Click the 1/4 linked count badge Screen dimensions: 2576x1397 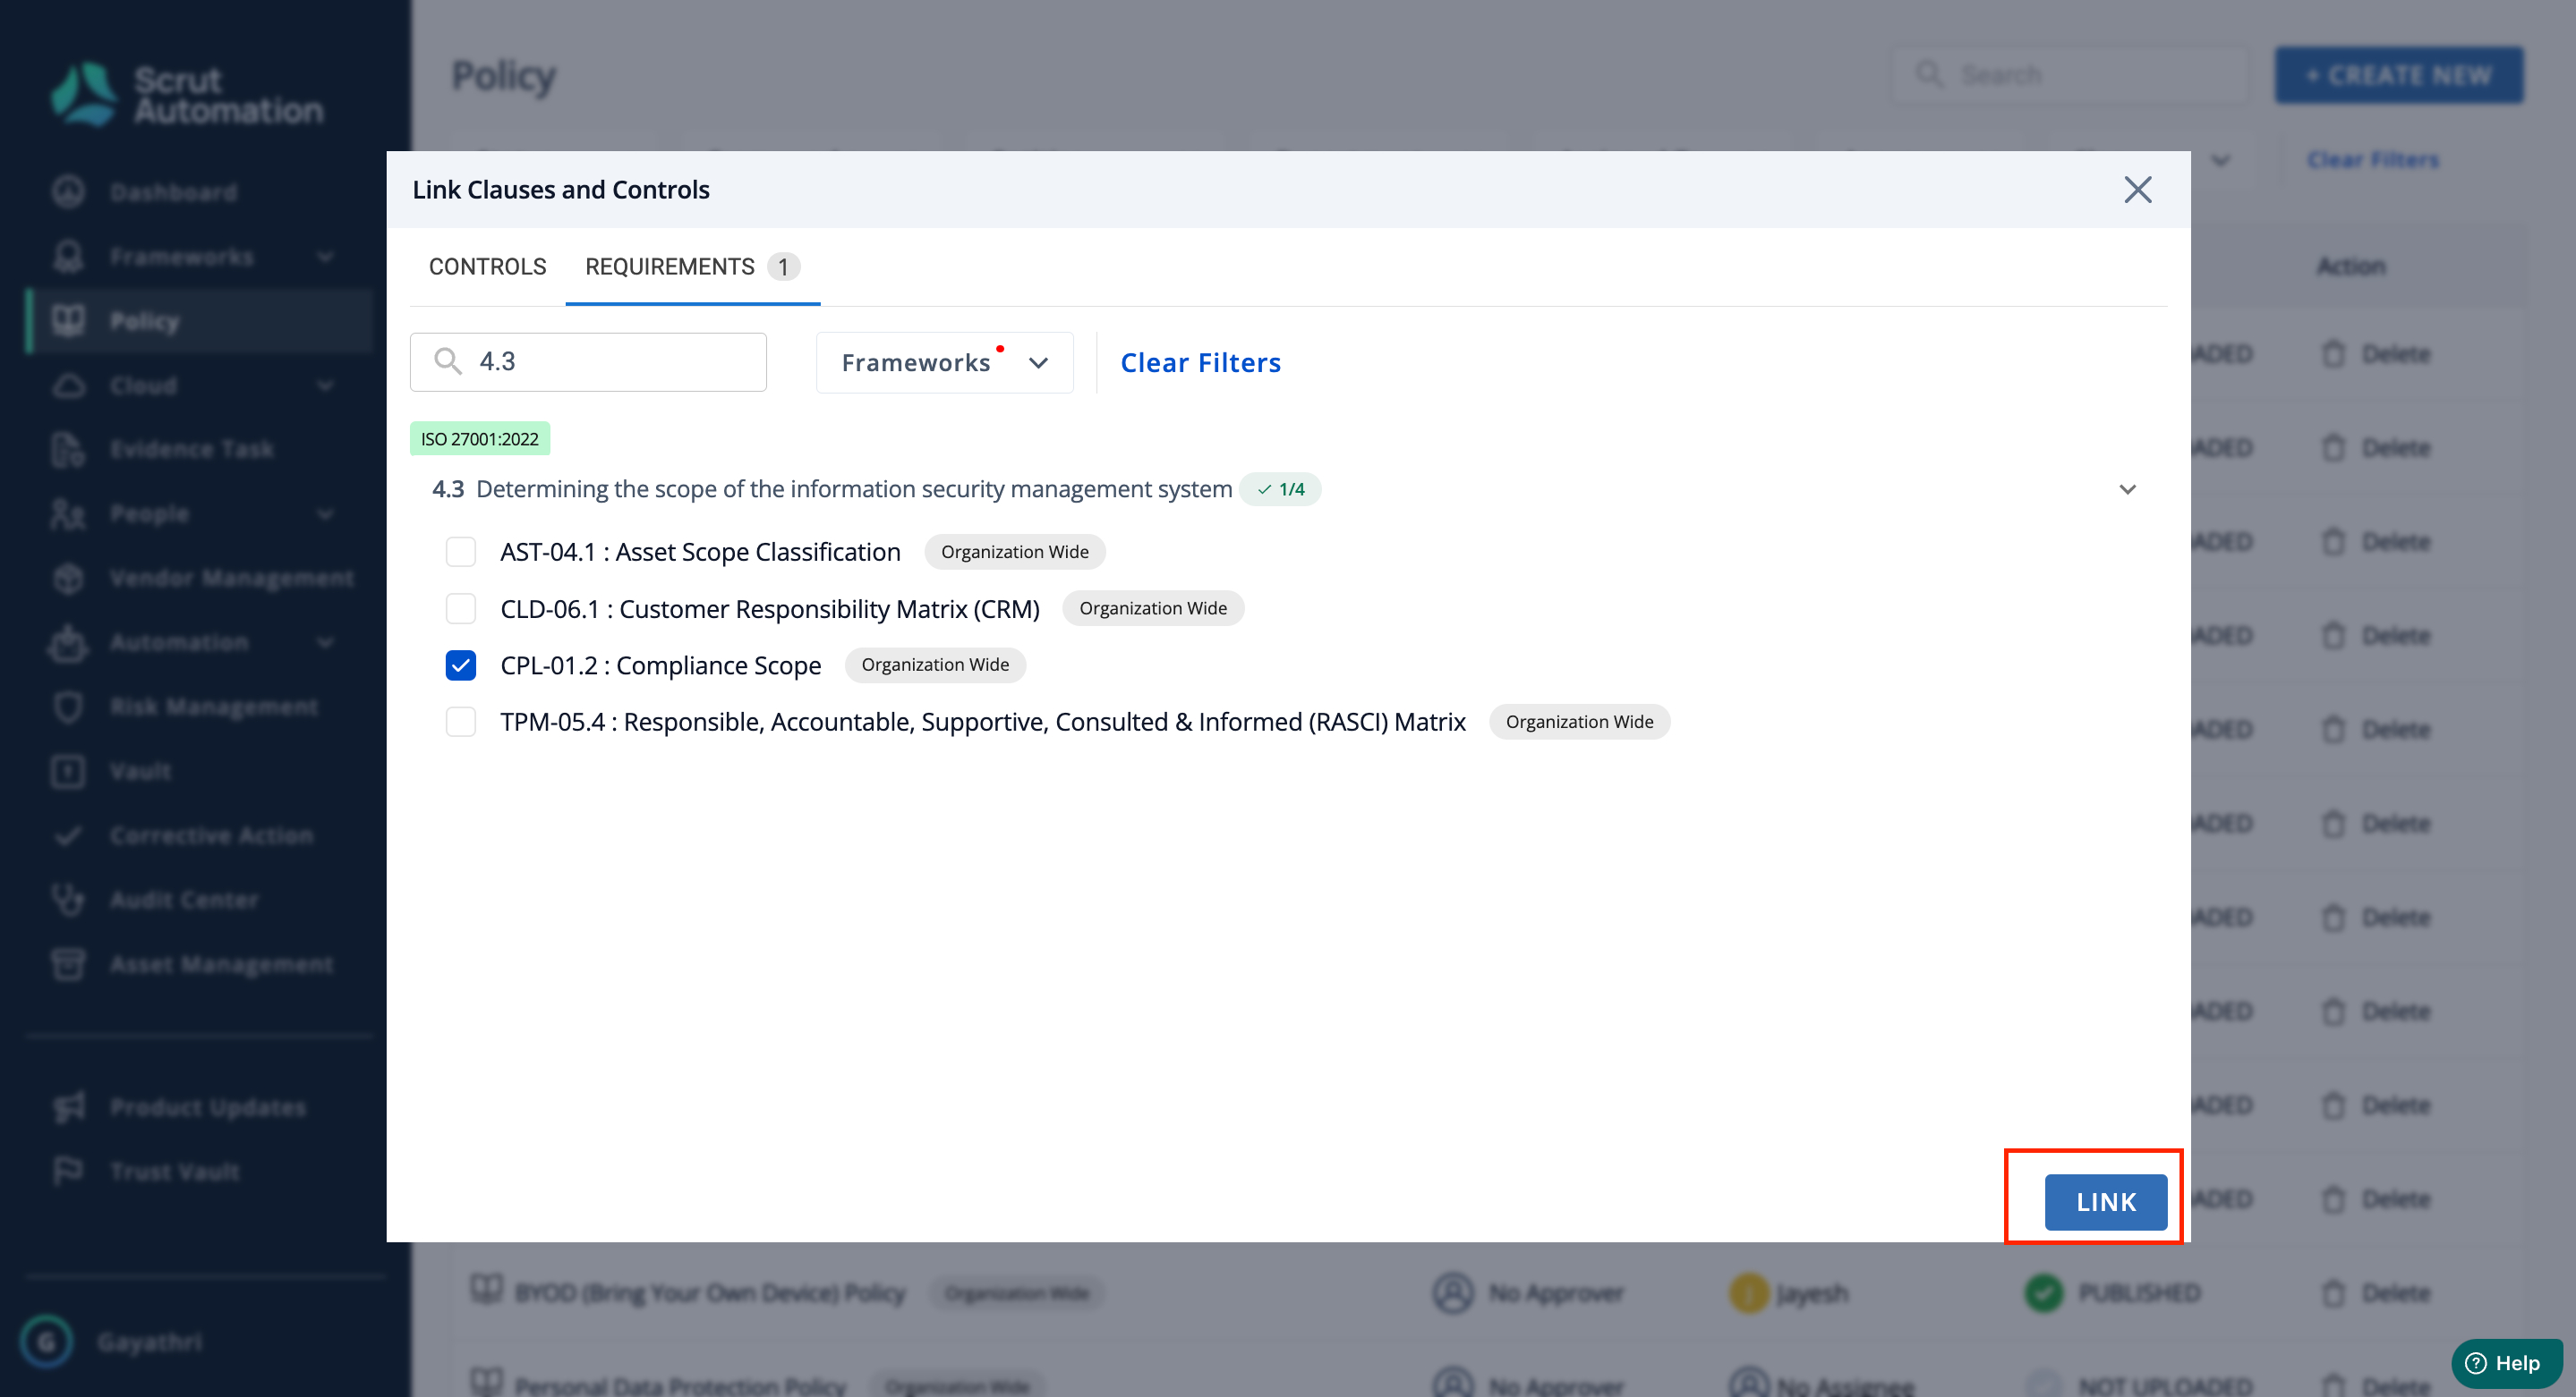coord(1281,489)
